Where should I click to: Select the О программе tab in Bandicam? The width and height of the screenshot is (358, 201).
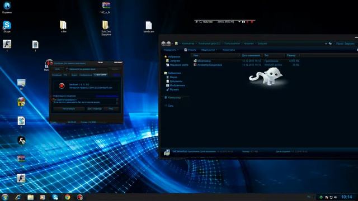tap(101, 75)
